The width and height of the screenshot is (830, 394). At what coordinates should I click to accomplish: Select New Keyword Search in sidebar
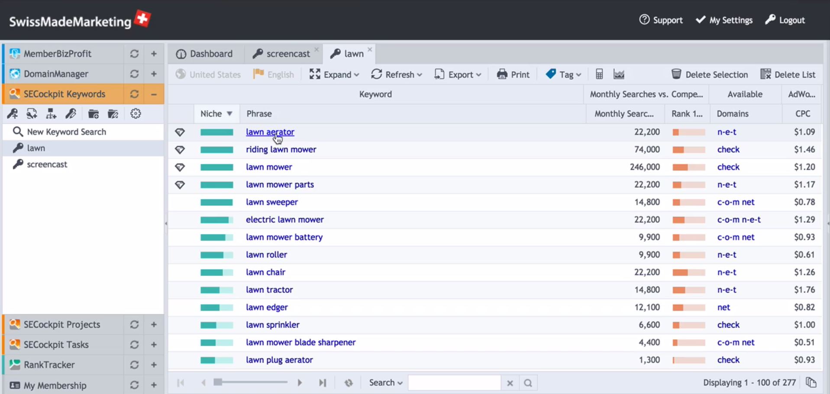click(x=83, y=132)
